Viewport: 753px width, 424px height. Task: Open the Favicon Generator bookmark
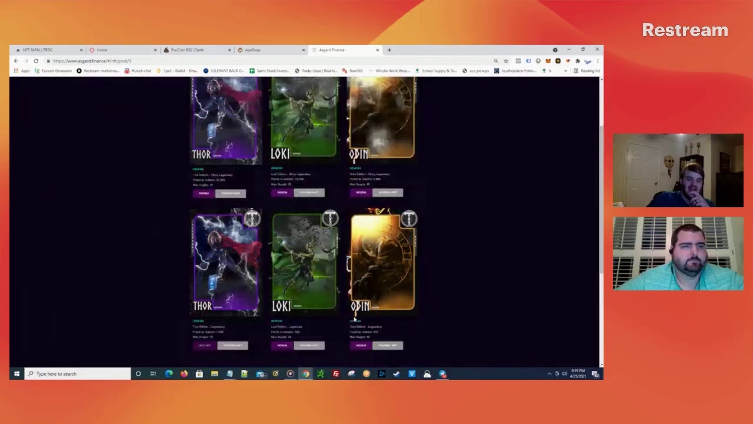[53, 71]
